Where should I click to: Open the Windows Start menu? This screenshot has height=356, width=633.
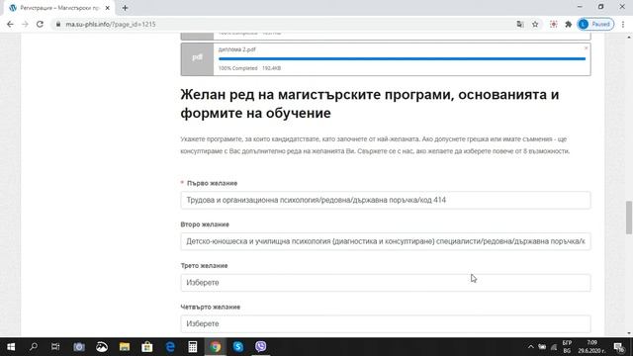(x=11, y=347)
